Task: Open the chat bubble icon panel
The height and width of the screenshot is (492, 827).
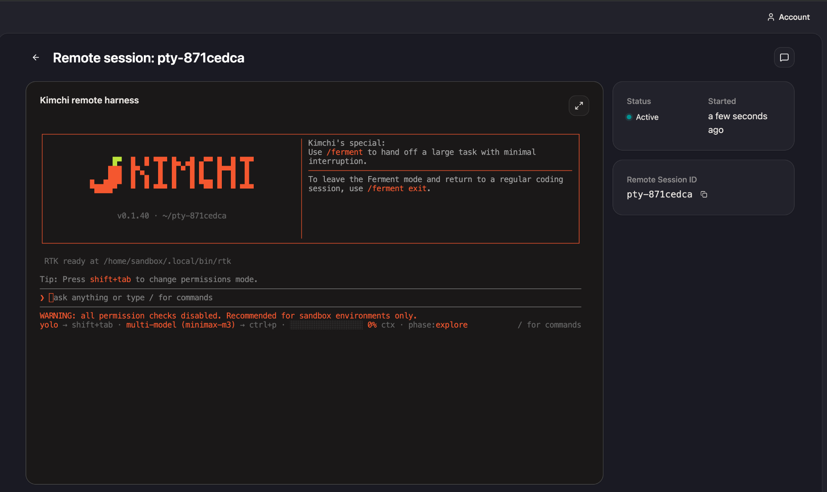Action: [784, 58]
